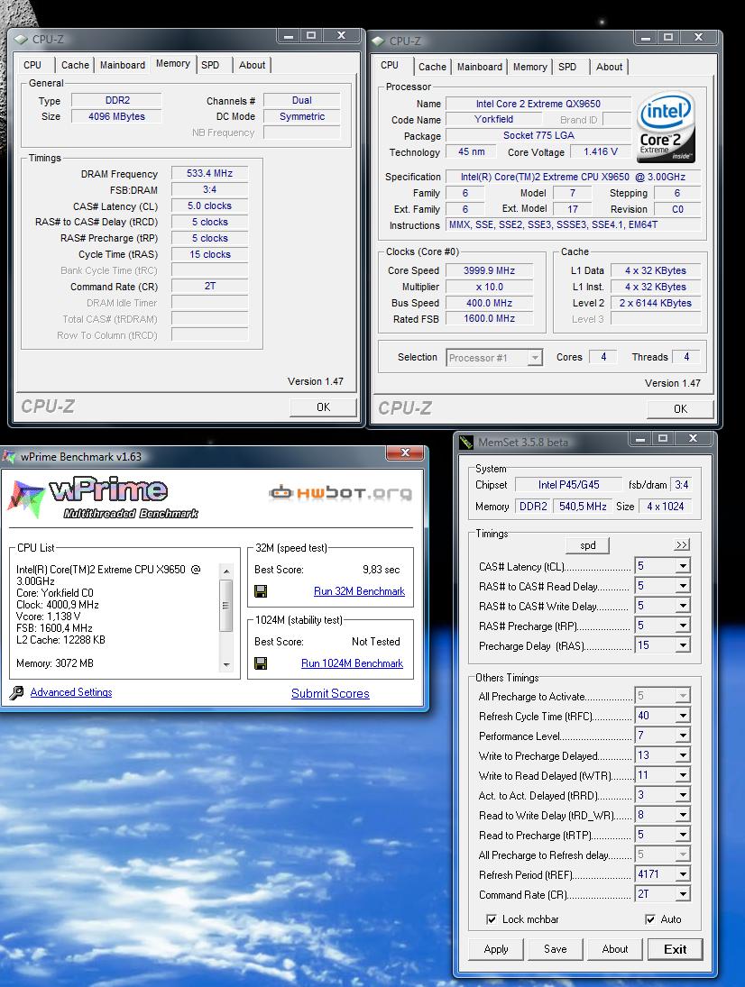Viewport: 745px width, 987px height.
Task: Open the Mainboard tab in right CPU-Z
Action: tap(479, 67)
